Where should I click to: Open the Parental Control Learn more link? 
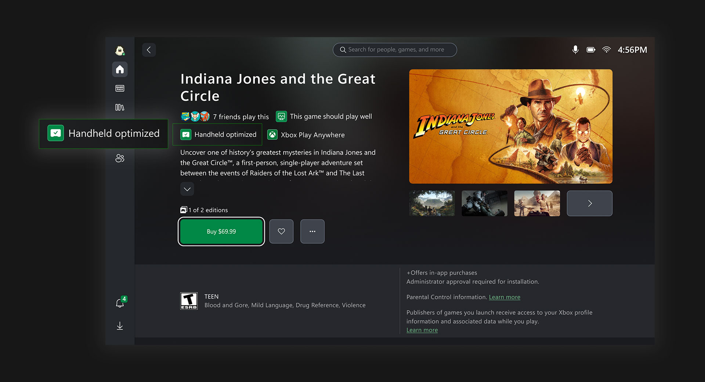coord(505,297)
